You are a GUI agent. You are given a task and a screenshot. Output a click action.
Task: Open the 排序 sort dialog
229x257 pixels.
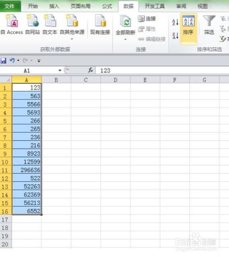(x=188, y=29)
